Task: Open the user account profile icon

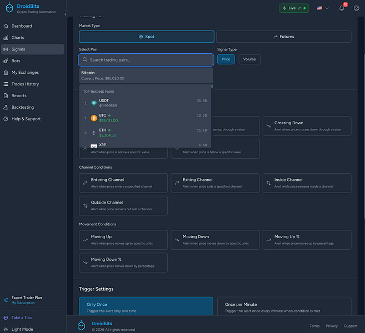Action: coord(356,8)
